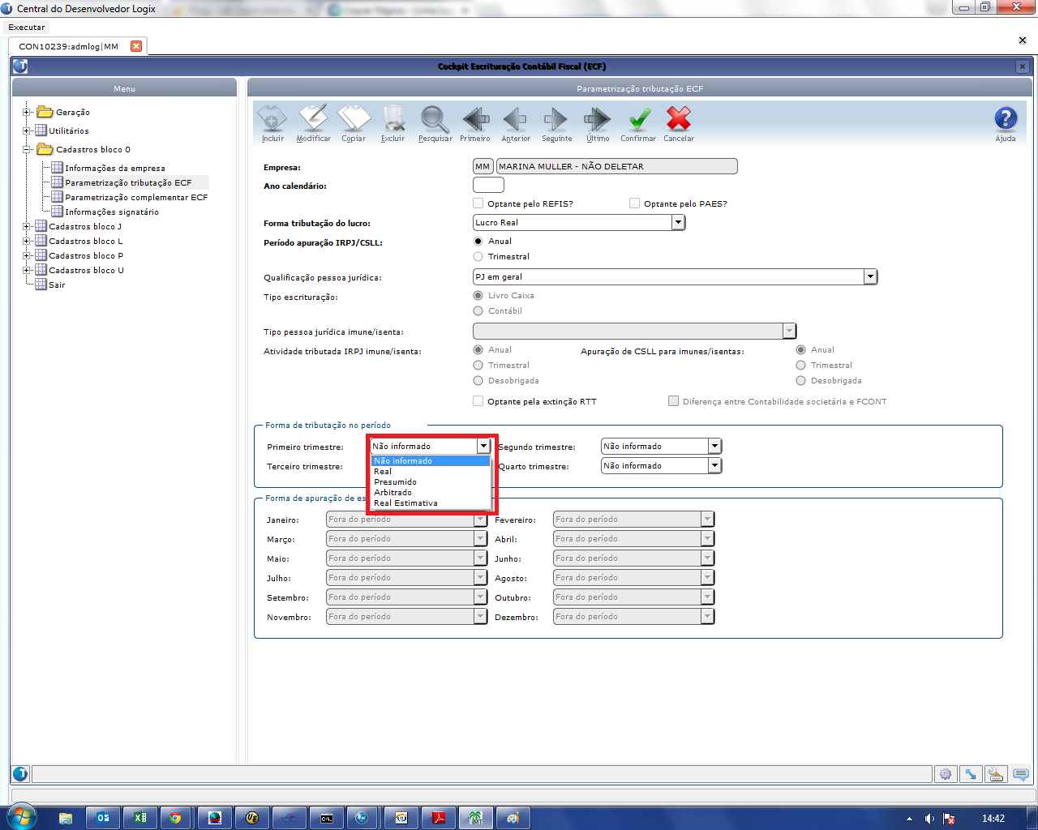Check Diferença entre Contabilidade societária e FCONT
The width and height of the screenshot is (1038, 830).
[x=674, y=401]
